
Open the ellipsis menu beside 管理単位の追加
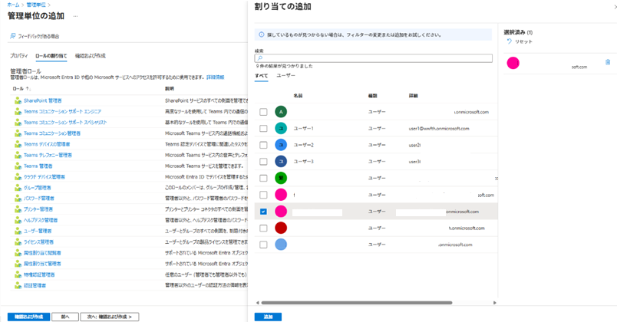76,15
